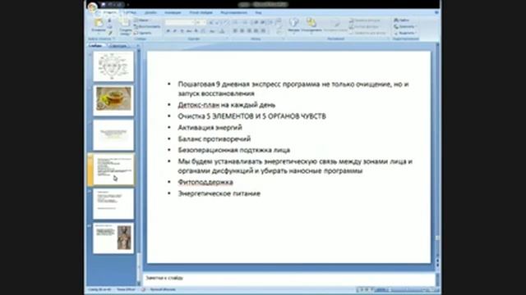This screenshot has height=295, width=526.
Task: Click the Bullets list icon
Action: pos(235,22)
